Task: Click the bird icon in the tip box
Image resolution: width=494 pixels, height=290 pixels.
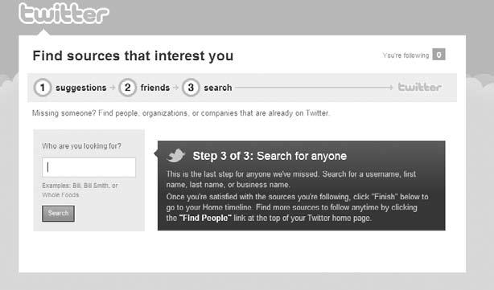Action: 176,155
